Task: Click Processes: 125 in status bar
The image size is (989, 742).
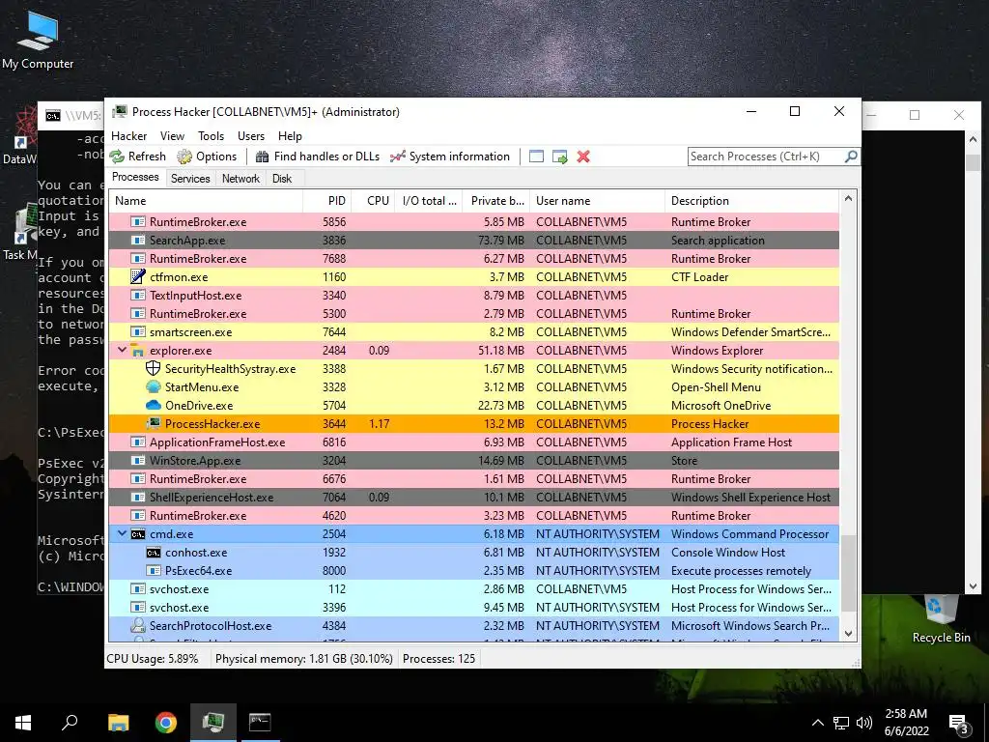Action: click(439, 659)
